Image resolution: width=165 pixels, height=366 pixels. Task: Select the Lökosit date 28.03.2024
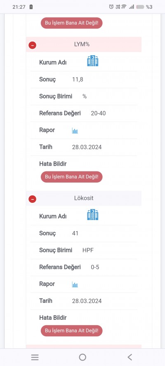coord(87,301)
